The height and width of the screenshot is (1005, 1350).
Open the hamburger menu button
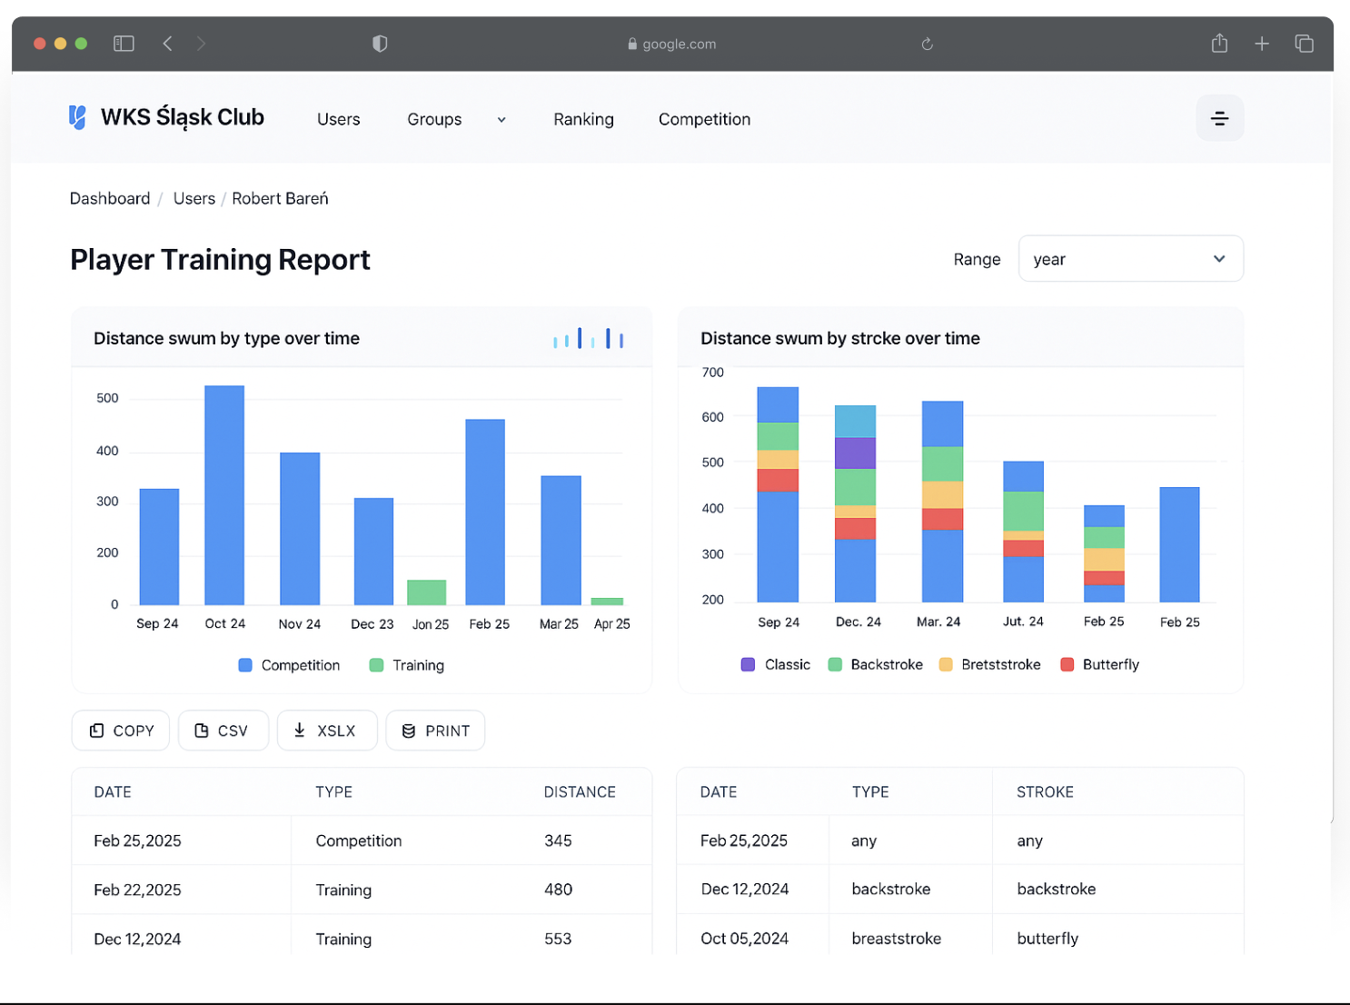(1219, 118)
